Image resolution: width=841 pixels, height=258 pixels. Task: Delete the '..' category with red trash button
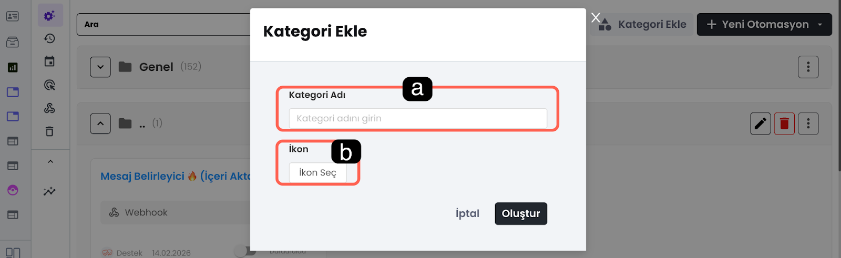(784, 123)
